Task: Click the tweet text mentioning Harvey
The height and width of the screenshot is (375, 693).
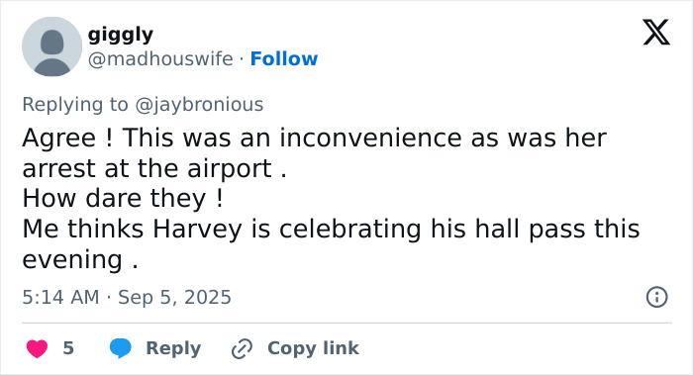Action: (x=331, y=230)
